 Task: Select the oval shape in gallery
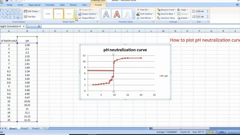14,10
